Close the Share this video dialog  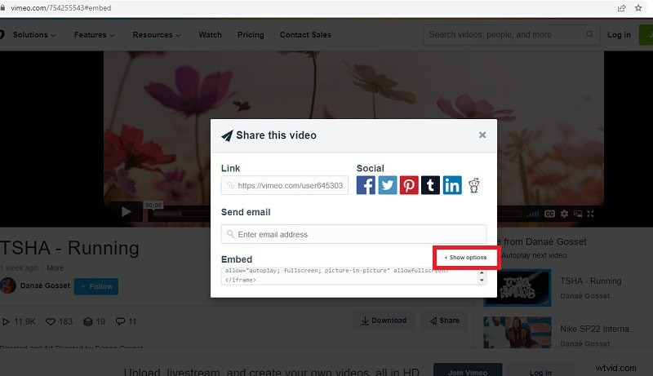point(482,135)
